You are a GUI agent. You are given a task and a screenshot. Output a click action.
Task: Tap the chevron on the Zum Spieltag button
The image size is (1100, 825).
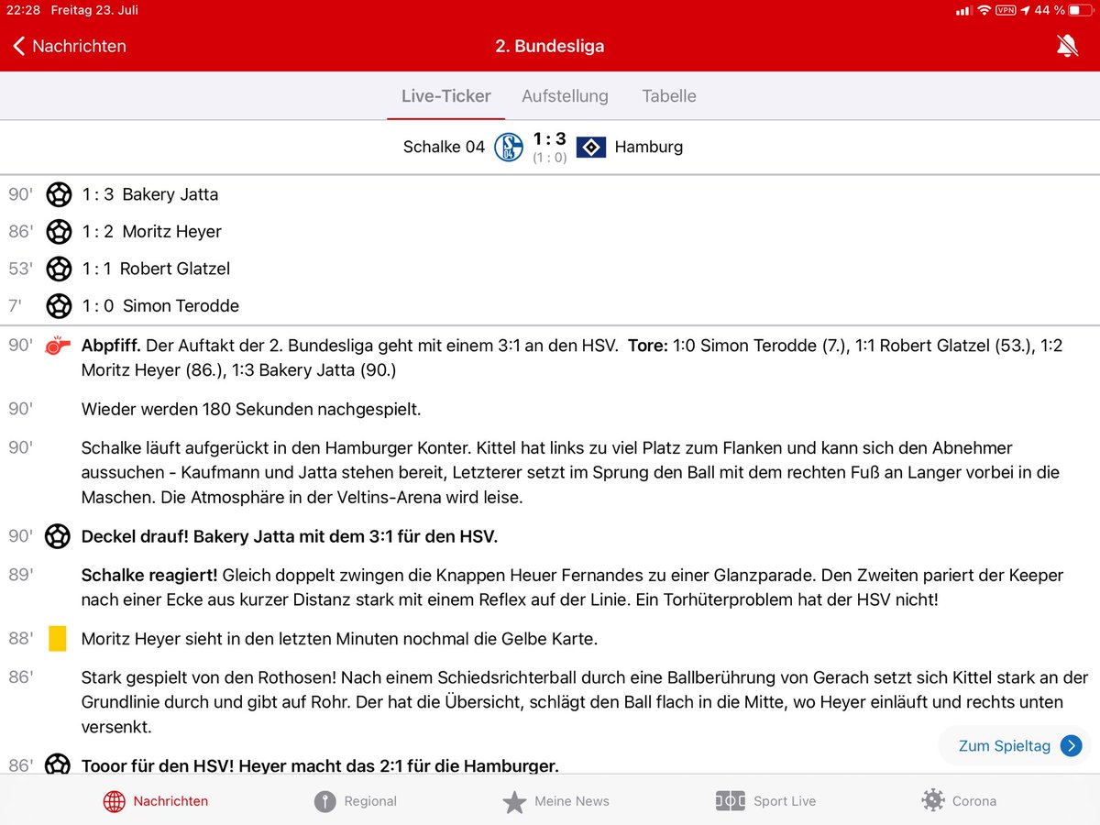[x=1069, y=745]
